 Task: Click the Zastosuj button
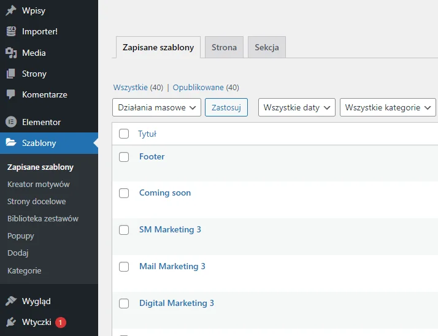[226, 107]
